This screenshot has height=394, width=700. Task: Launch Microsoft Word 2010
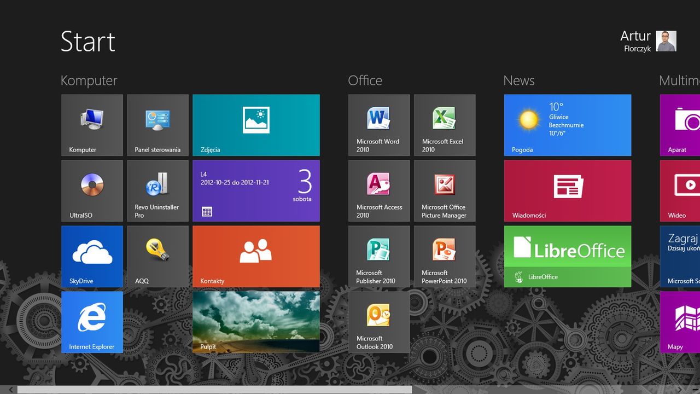(379, 125)
